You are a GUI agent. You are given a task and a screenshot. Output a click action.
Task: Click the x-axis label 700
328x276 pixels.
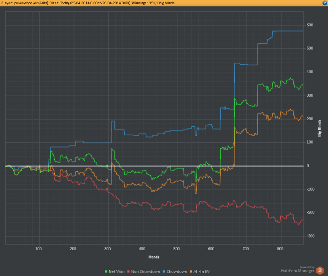[246, 249]
